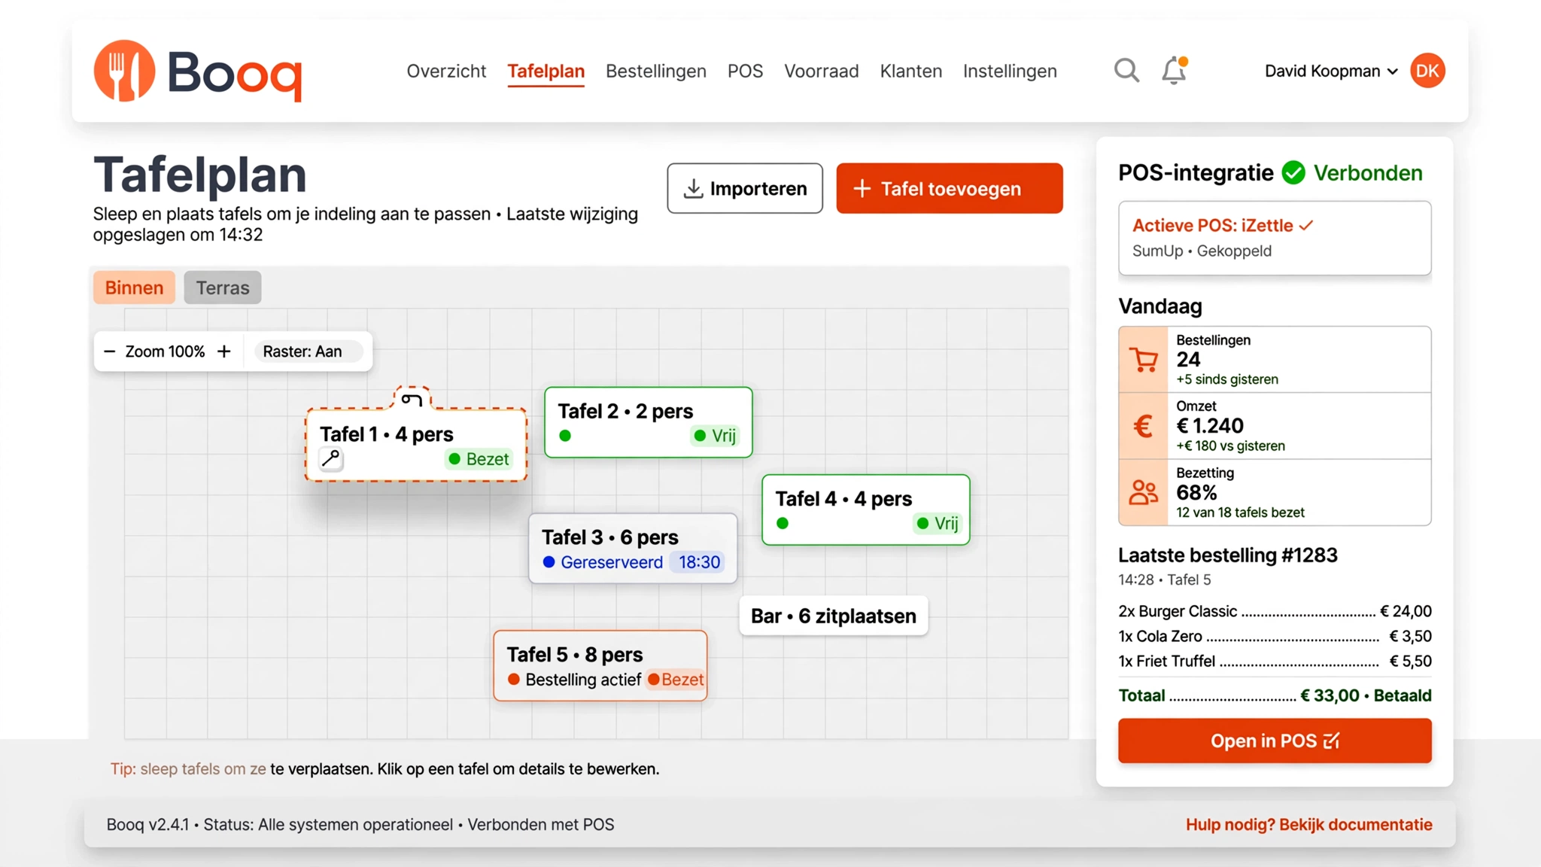Screen dimensions: 1541x867
Task: Click the '+5 sinds gisteren' text
Action: [1227, 379]
